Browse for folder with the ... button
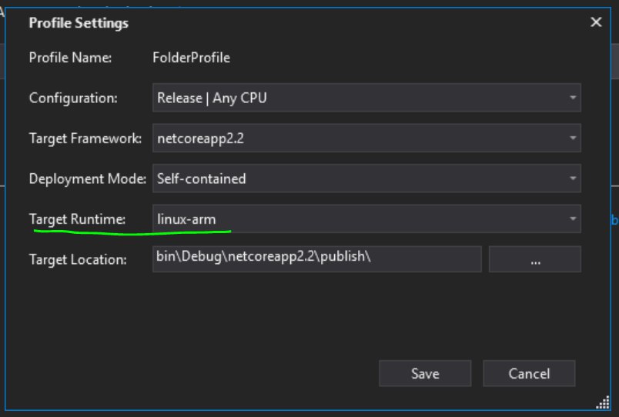619x417 pixels. [x=535, y=259]
